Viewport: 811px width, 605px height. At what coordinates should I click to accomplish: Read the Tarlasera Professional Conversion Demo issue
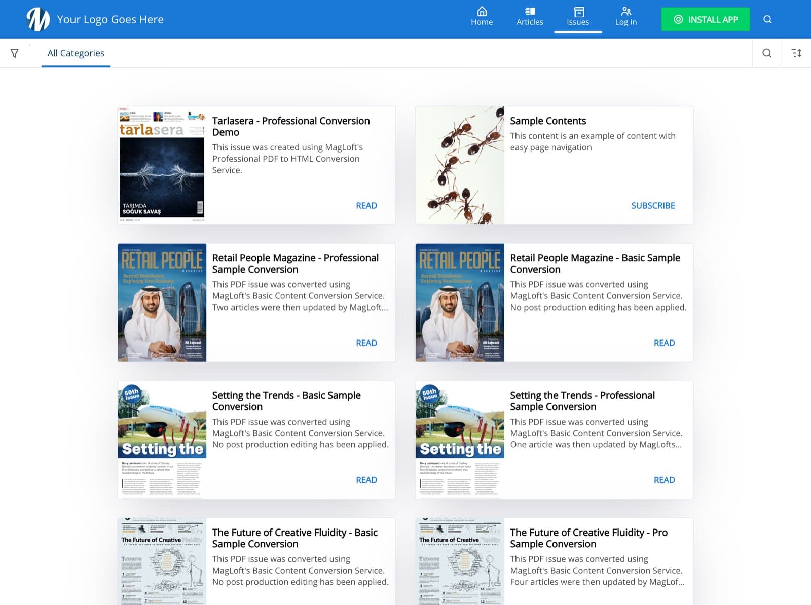(x=366, y=206)
